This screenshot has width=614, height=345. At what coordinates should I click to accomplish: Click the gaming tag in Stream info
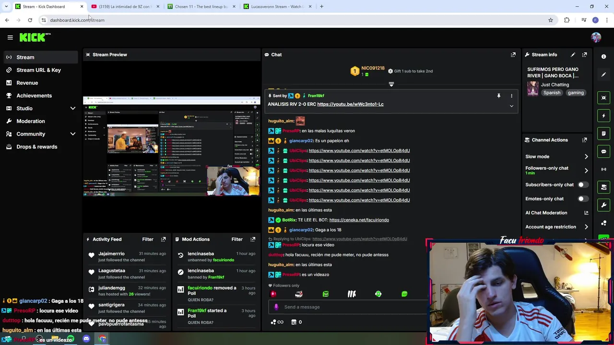click(x=576, y=93)
